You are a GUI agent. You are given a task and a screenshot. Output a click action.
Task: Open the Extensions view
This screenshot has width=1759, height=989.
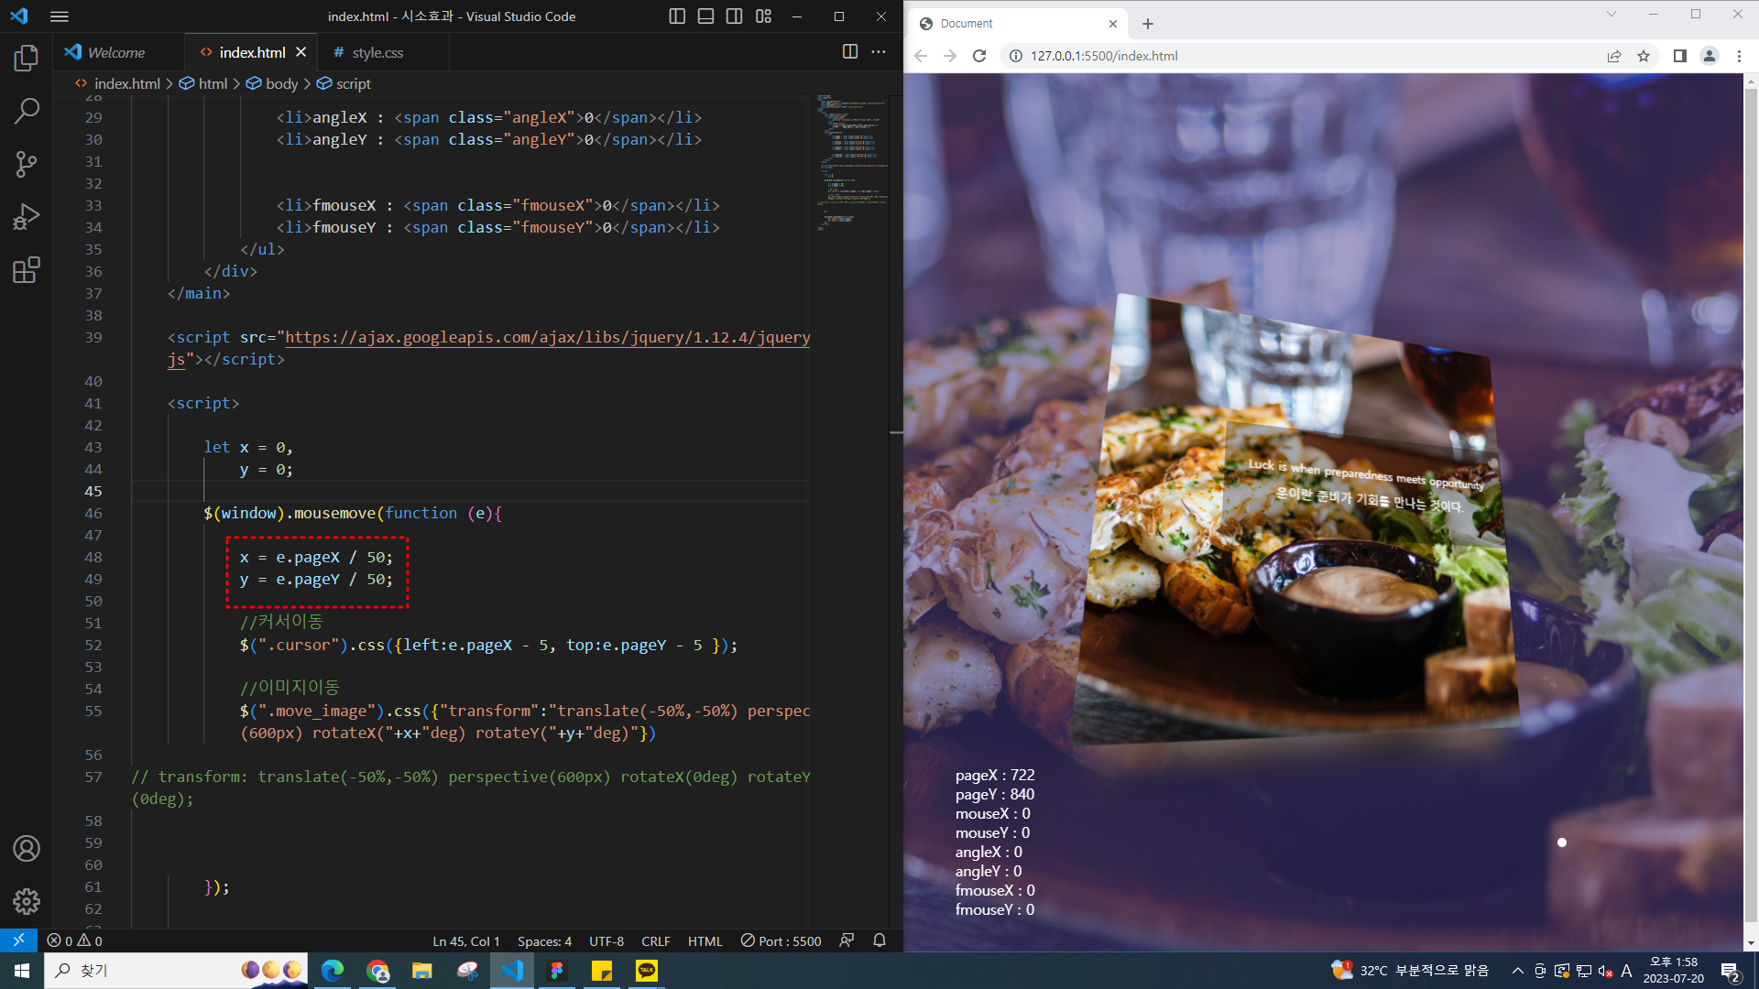coord(27,270)
